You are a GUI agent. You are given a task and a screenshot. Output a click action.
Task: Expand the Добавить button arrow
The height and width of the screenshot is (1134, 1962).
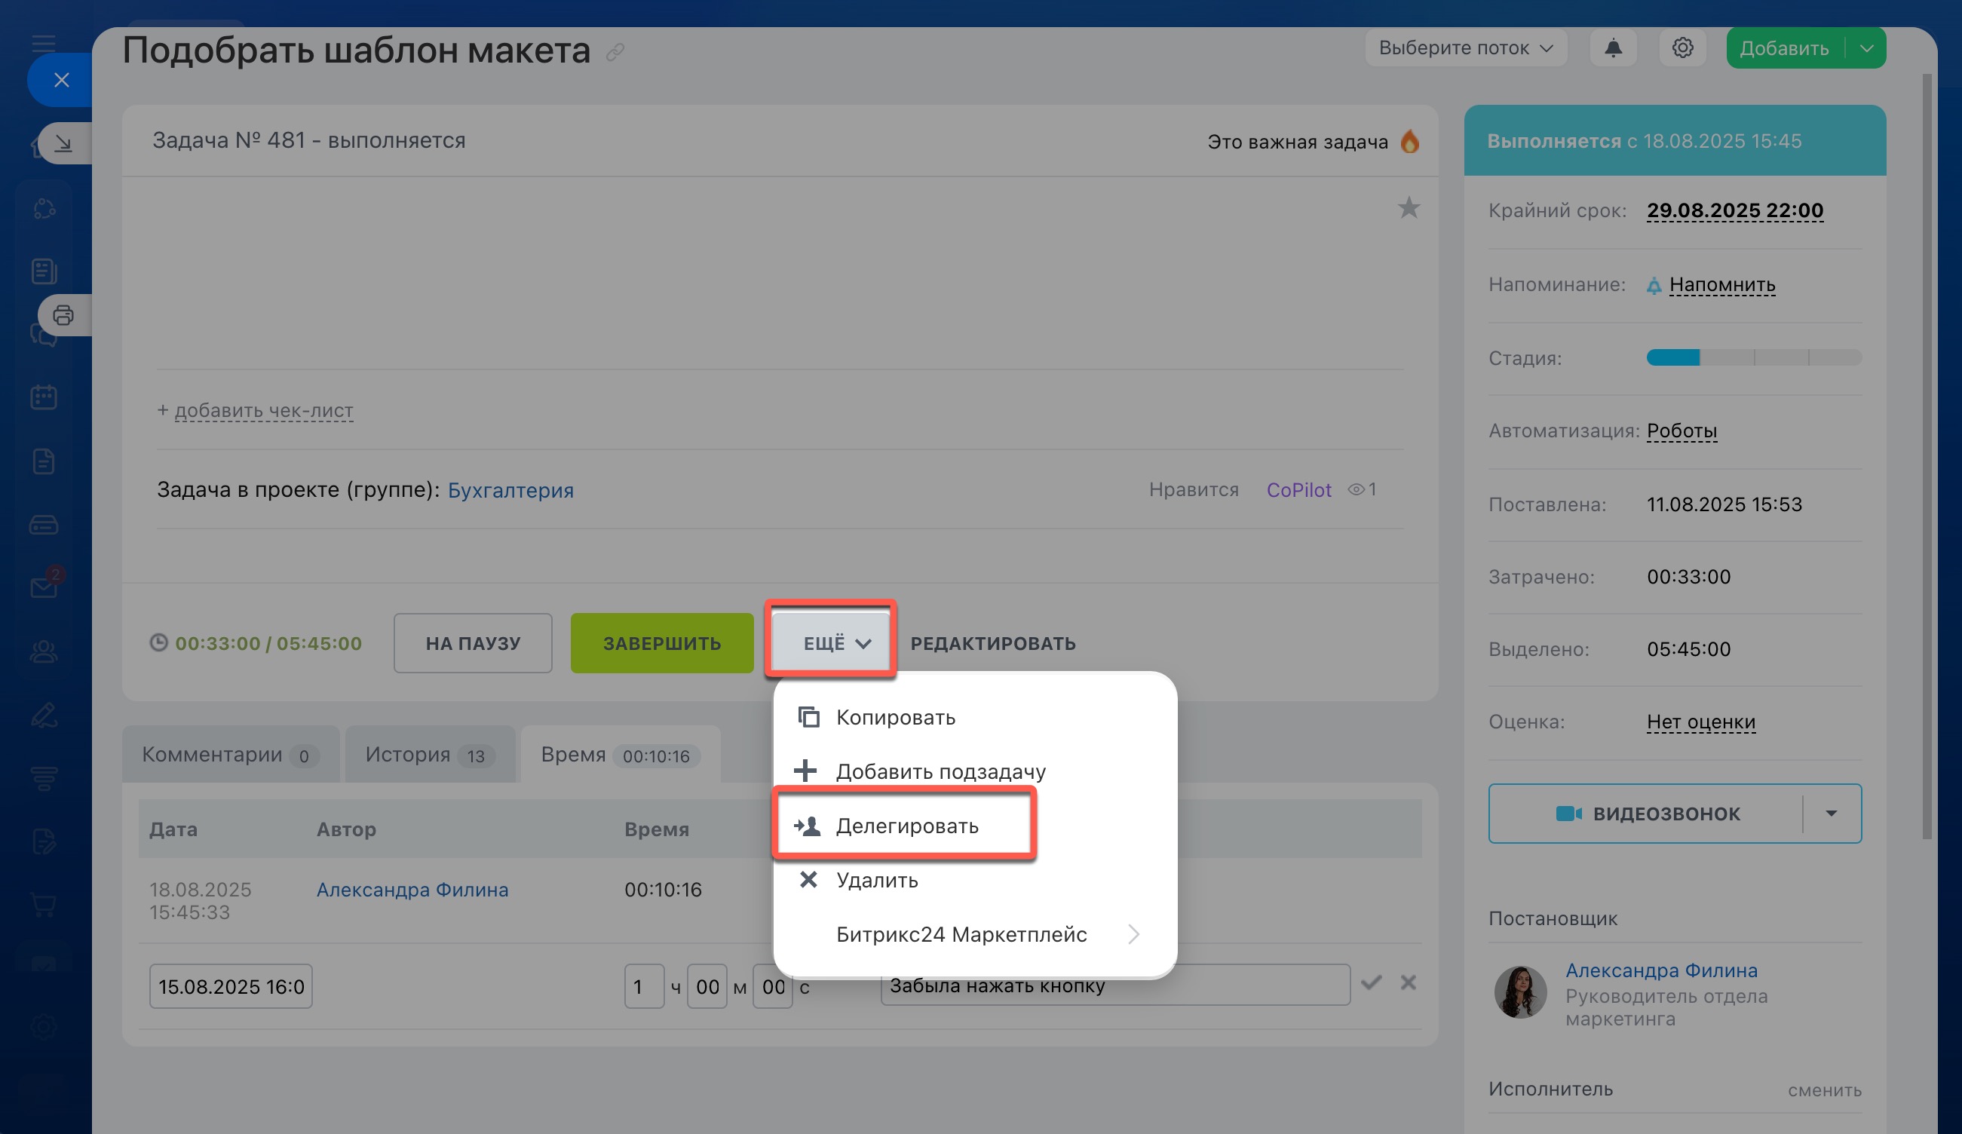point(1866,48)
